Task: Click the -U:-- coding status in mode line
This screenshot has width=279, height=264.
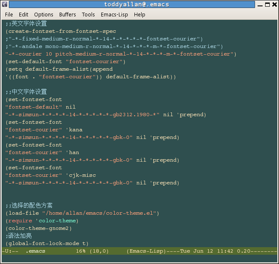Action: (x=10, y=251)
